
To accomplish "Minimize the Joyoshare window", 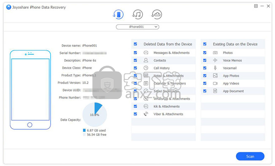I will [262, 6].
